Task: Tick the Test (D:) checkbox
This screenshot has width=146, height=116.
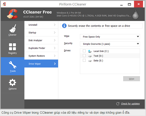Action: click(84, 56)
